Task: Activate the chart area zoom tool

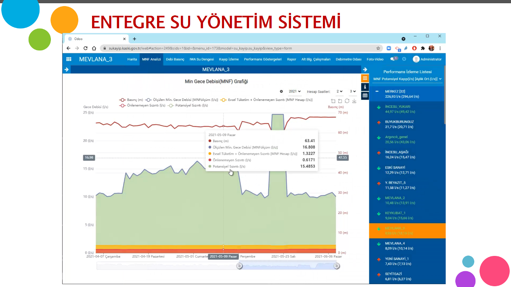Action: (333, 101)
